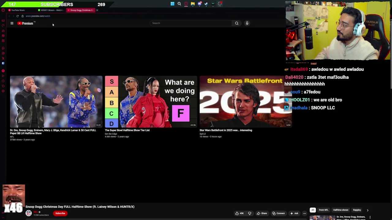Switch to the YouTube Music tab
The image size is (392, 220).
[18, 10]
